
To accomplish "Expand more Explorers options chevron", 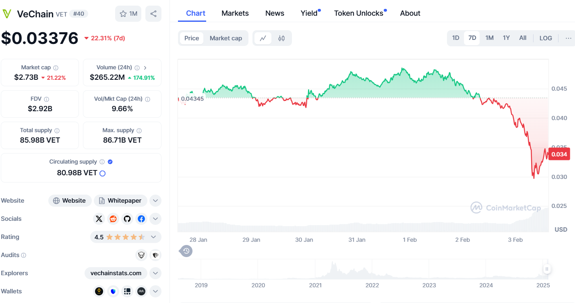I will (155, 273).
